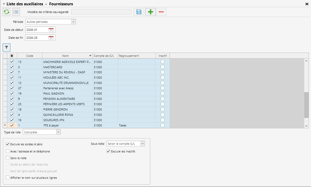Click the green refresh icon
311x187 pixels.
pyautogui.click(x=7, y=12)
